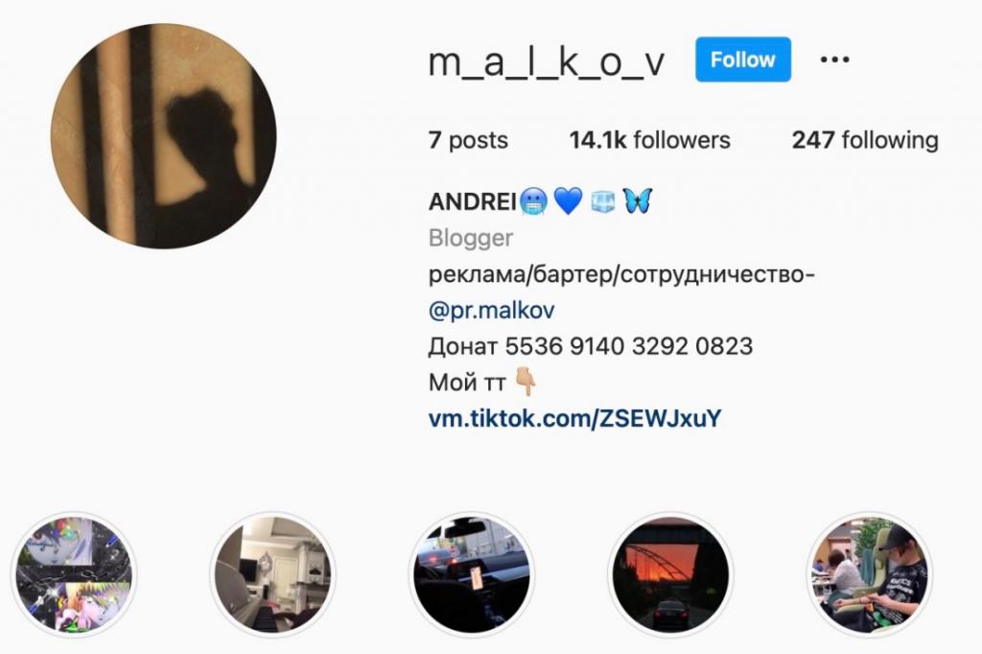The image size is (982, 654).
Task: Click the blue heart emoji
Action: tap(569, 201)
